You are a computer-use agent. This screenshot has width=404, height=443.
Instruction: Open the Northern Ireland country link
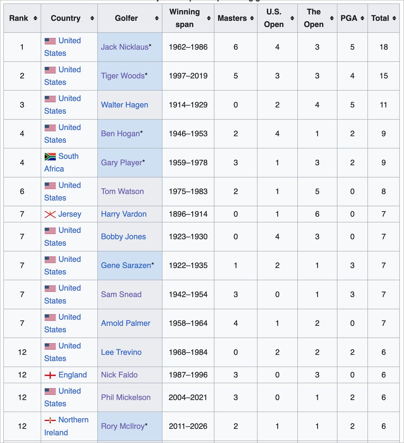(66, 426)
